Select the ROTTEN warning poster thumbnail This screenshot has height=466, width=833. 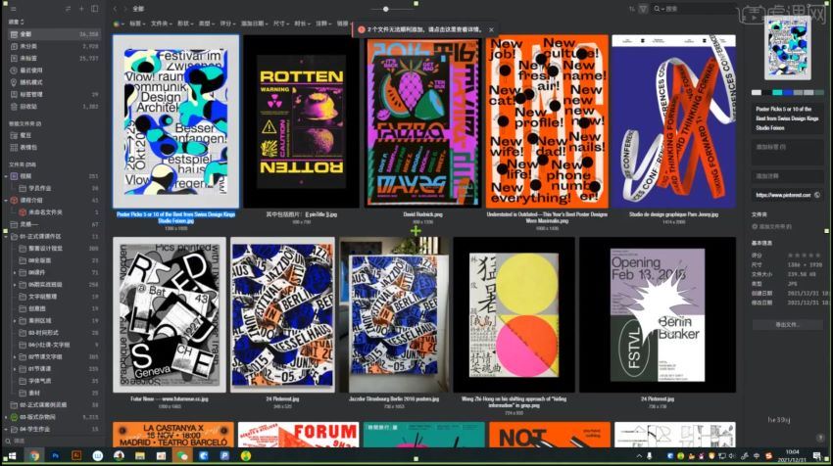coord(301,121)
